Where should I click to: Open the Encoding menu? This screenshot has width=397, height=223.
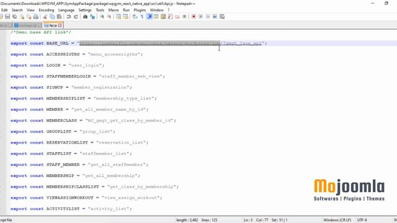[x=47, y=10]
